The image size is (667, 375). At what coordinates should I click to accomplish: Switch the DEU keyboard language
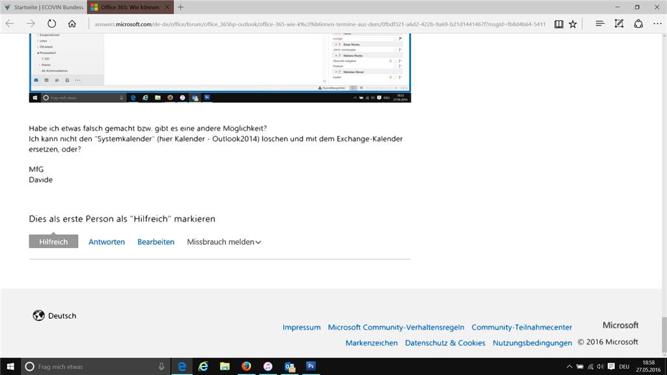[624, 367]
